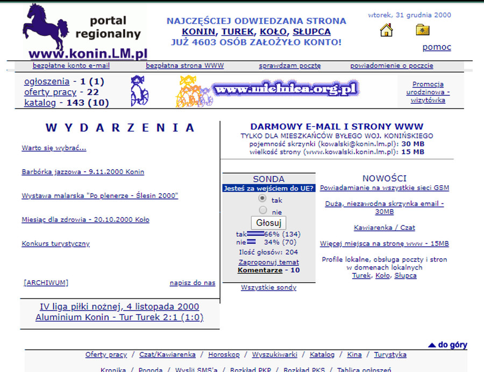Image resolution: width=484 pixels, height=372 pixels.
Task: Click the 'do góry' up arrow
Action: click(432, 345)
